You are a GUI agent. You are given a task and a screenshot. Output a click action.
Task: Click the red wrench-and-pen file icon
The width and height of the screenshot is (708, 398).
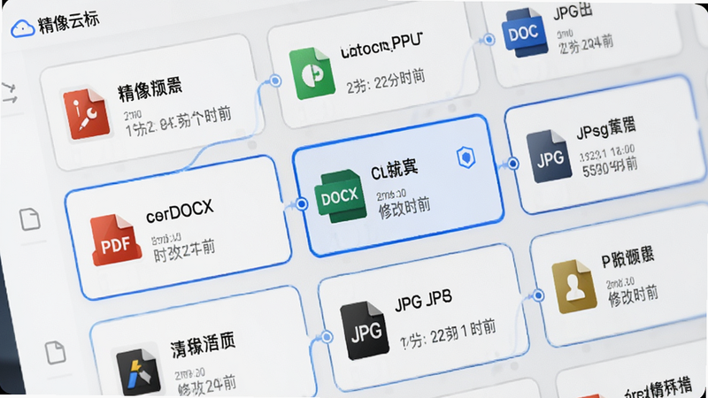(86, 113)
